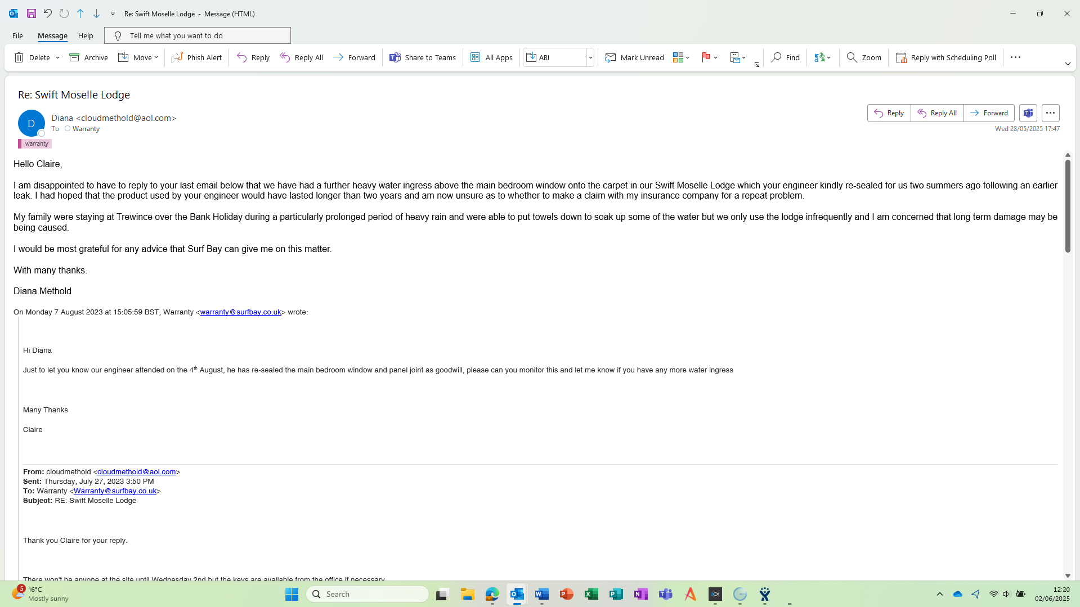Screen dimensions: 1080x607
Task: Click Reply All in the ribbon
Action: pyautogui.click(x=302, y=57)
